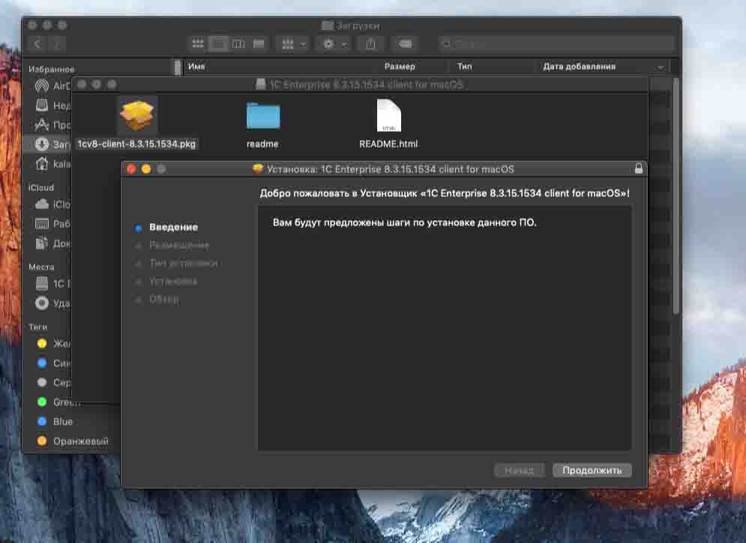The height and width of the screenshot is (543, 746).
Task: Open the Недавние recents sidebar item
Action: 52,106
